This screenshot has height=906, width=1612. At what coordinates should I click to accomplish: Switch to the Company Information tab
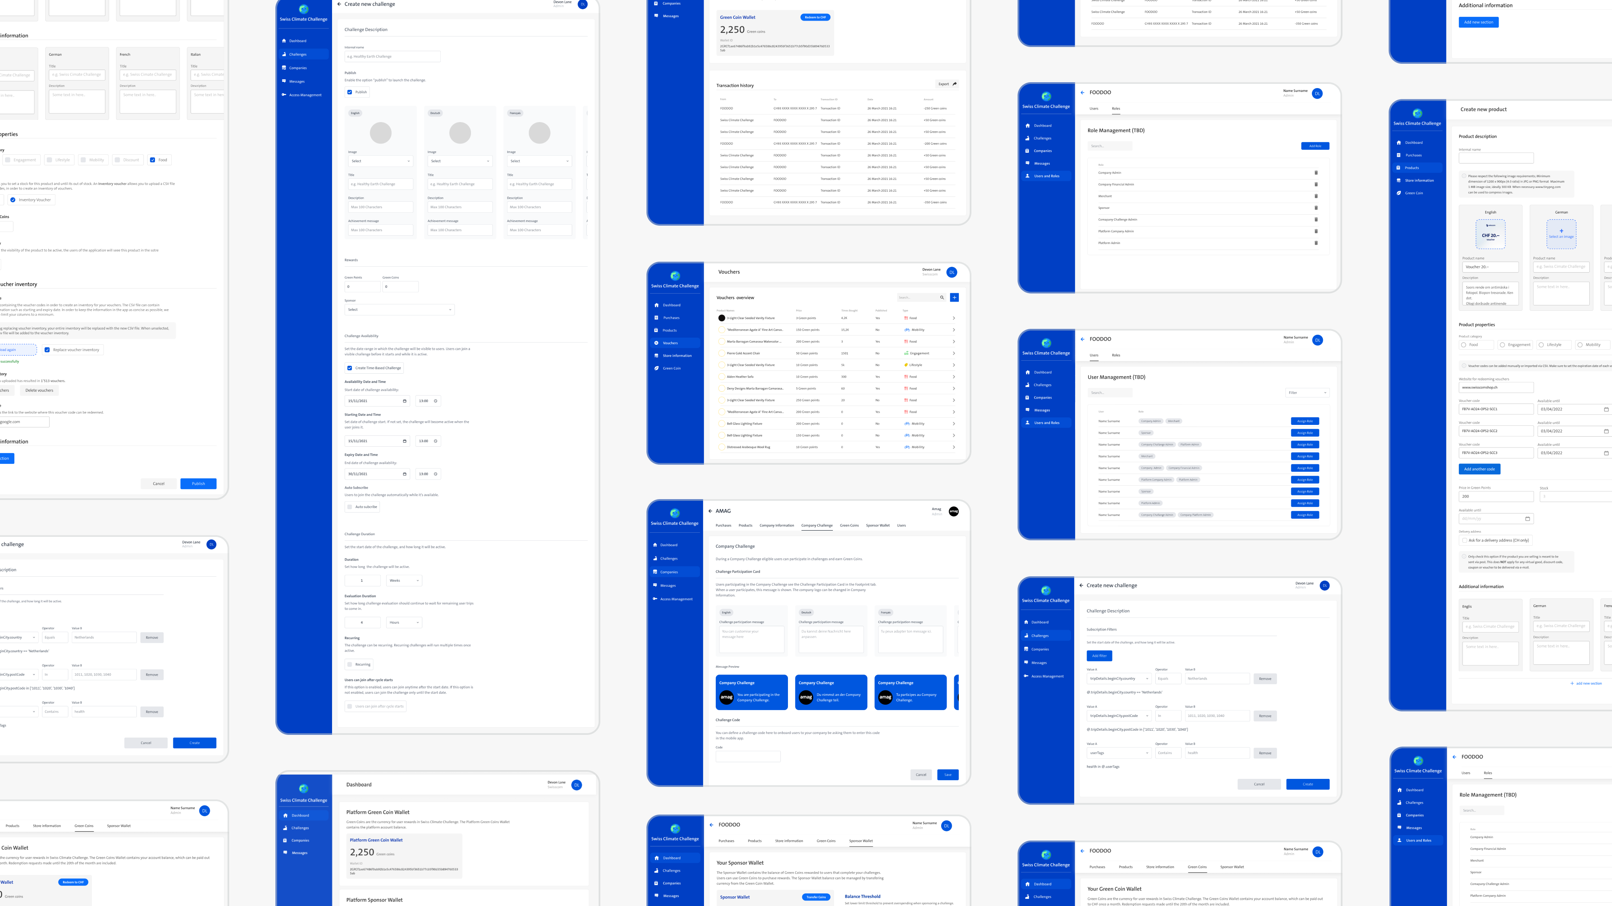pyautogui.click(x=777, y=525)
